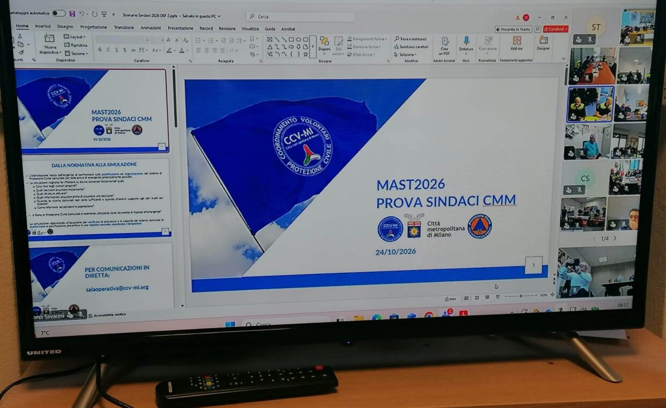Toggle the Salvataggio automatico switch

point(59,13)
